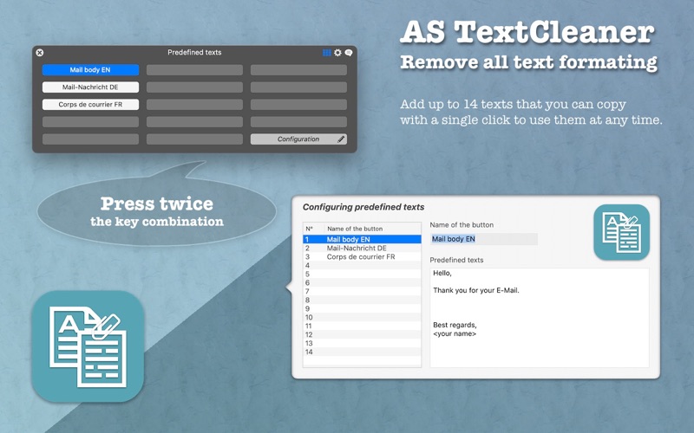Select empty row 8 in the list
This screenshot has width=694, height=433.
tap(362, 300)
